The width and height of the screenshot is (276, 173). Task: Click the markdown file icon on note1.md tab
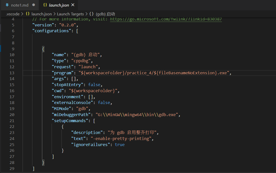coord(7,5)
